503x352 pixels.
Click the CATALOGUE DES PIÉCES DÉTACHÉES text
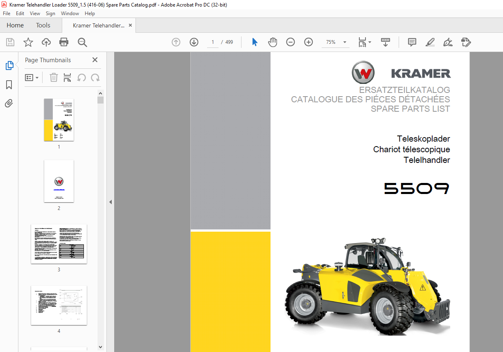(370, 99)
